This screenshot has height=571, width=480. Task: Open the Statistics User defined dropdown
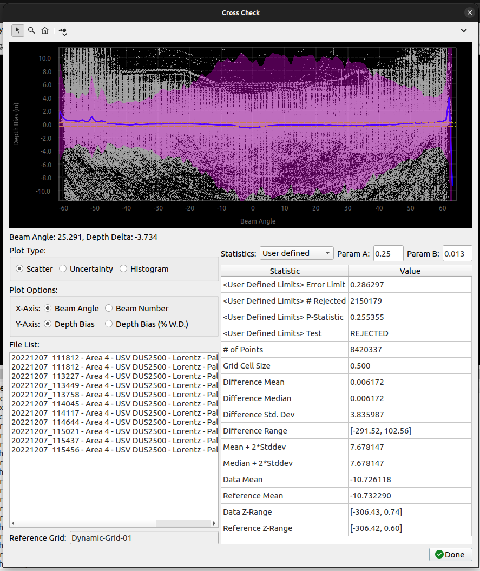[x=297, y=253]
